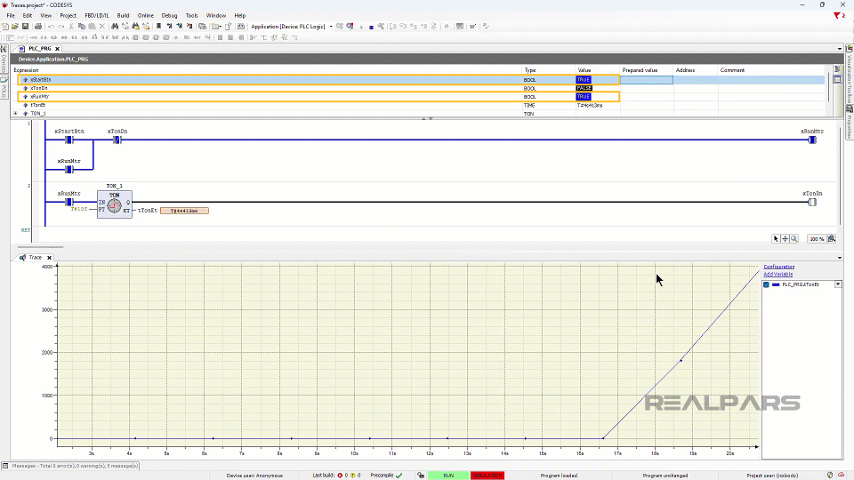854x480 pixels.
Task: Open the Window menu
Action: pyautogui.click(x=215, y=15)
